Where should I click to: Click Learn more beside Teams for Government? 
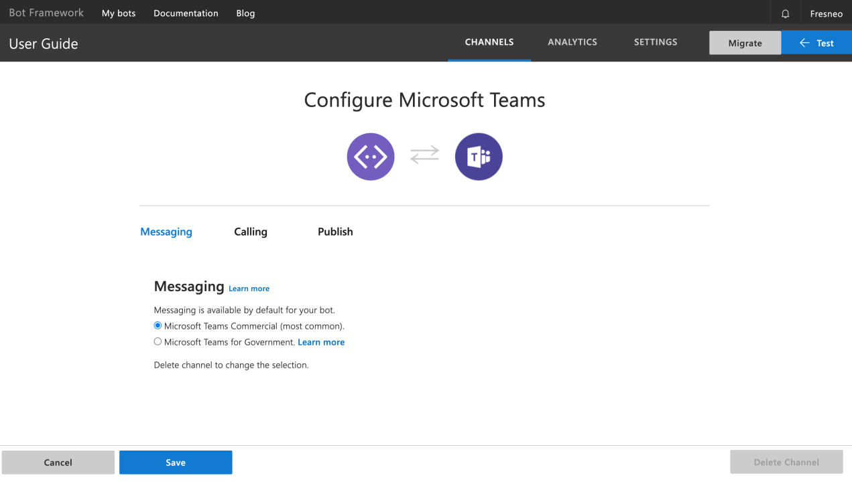click(321, 342)
